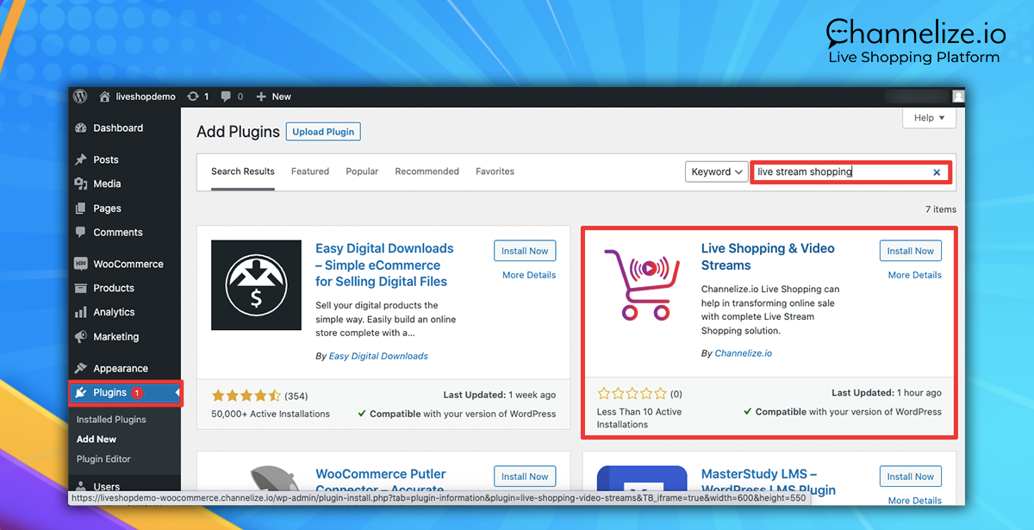The image size is (1034, 530).
Task: Click the Dashboard gauge icon
Action: 81,128
